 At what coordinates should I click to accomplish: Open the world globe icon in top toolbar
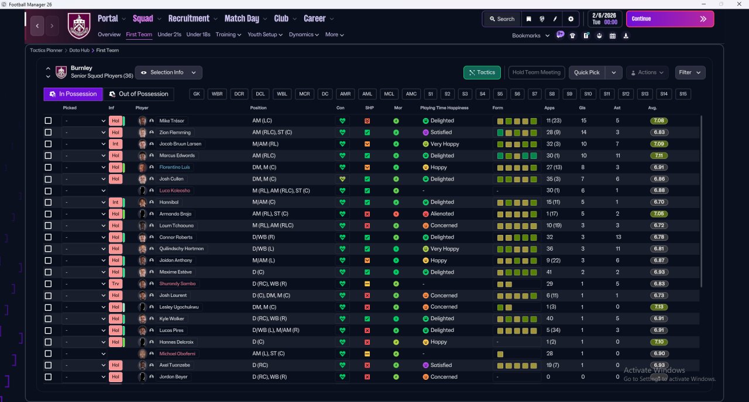pos(542,19)
